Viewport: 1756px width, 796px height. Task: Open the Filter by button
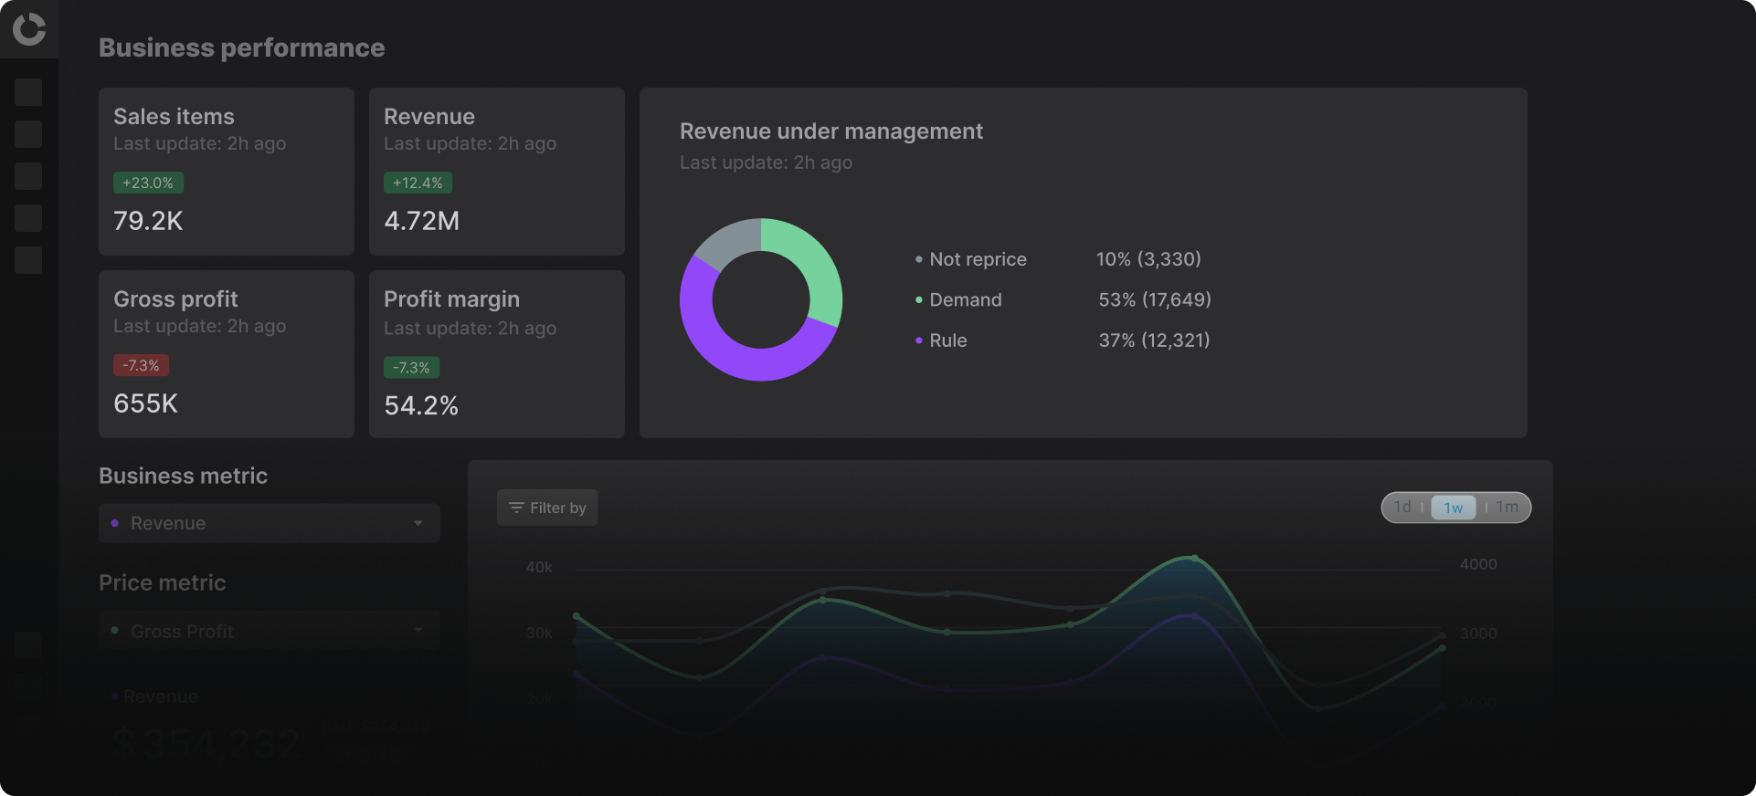pos(547,508)
